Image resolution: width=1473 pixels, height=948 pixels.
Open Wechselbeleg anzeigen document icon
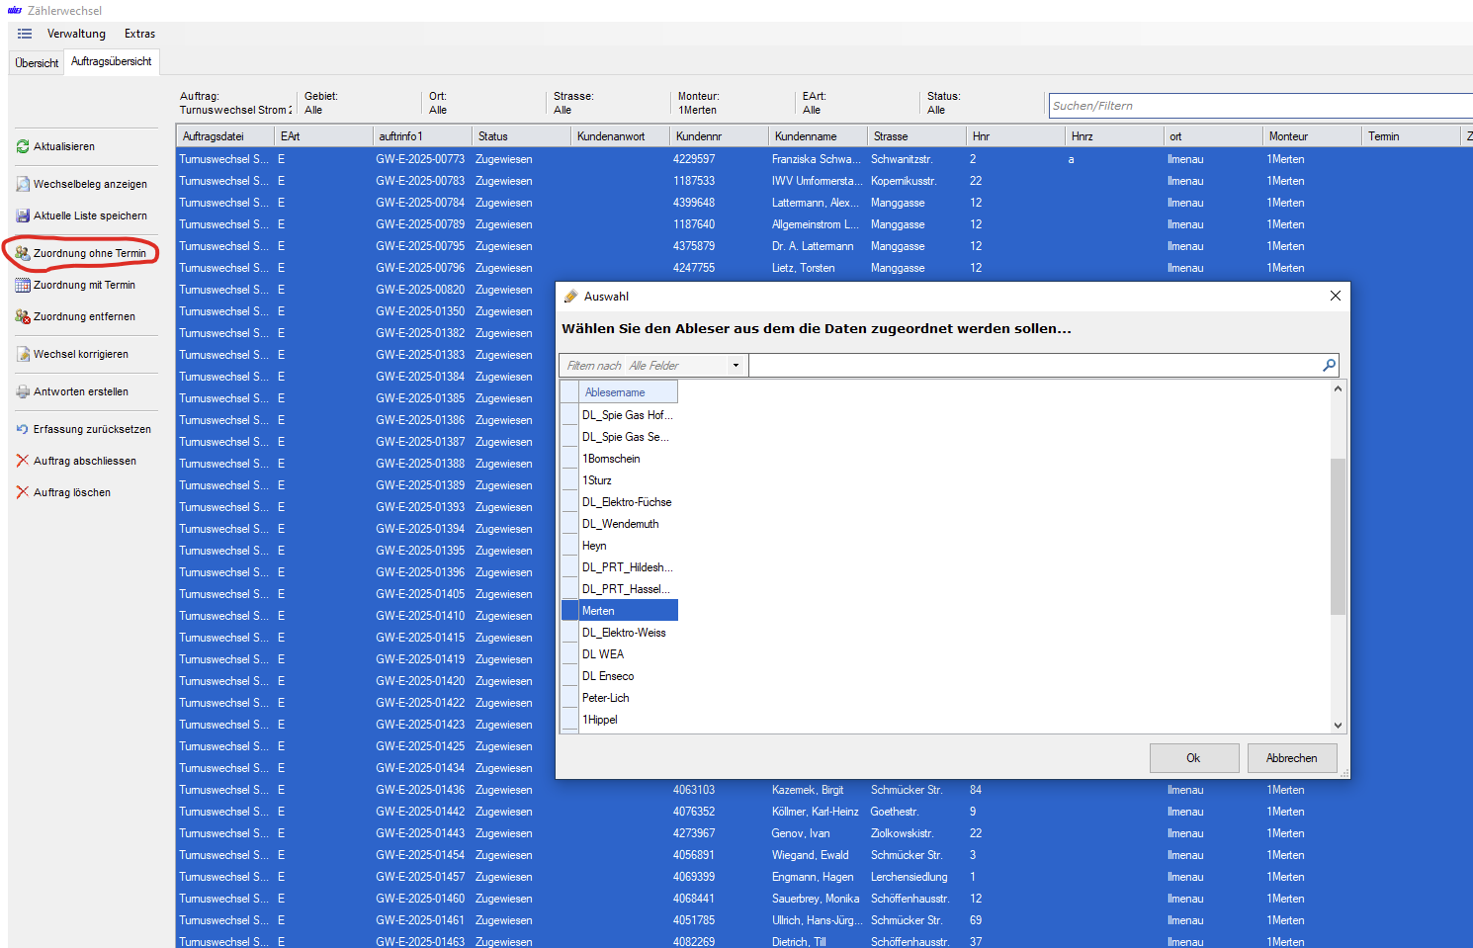(23, 184)
